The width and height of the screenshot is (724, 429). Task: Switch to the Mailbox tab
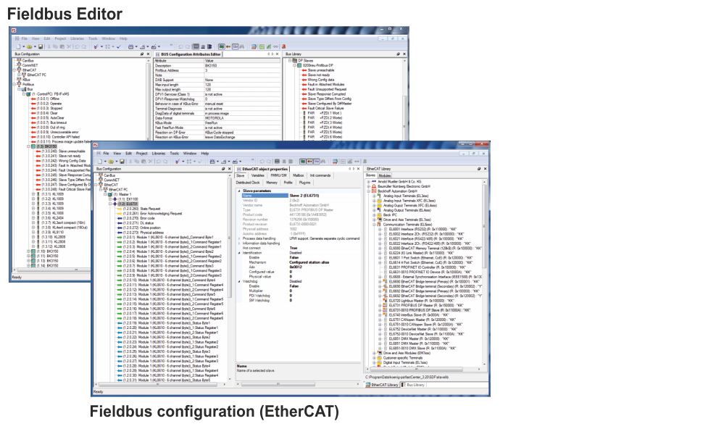(298, 175)
